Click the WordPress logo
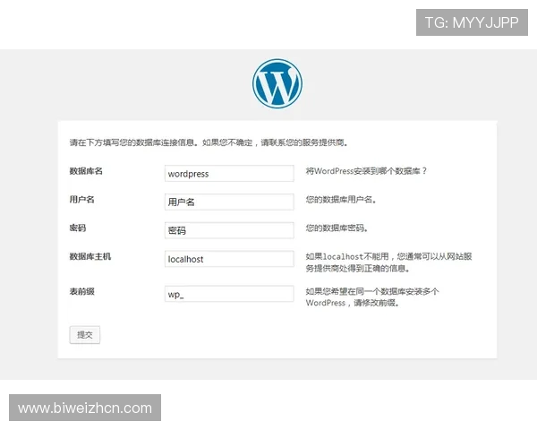 277,83
